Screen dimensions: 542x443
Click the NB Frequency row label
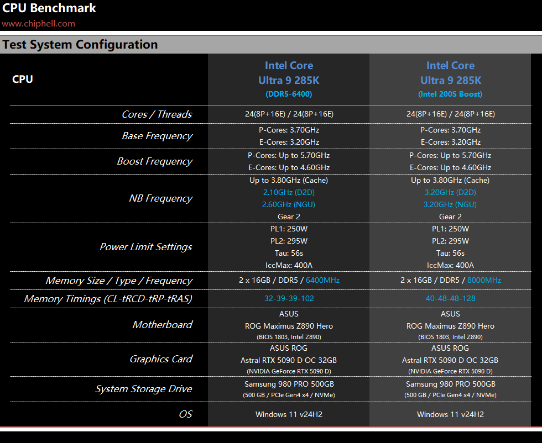161,198
